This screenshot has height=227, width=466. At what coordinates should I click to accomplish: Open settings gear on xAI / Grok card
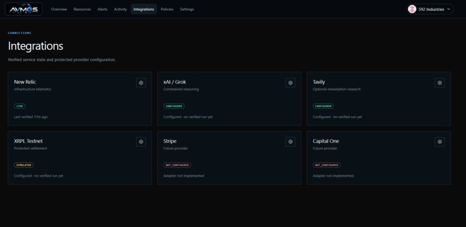pyautogui.click(x=290, y=83)
